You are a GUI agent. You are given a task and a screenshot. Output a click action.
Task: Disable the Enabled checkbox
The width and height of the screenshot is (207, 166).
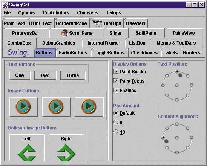point(116,91)
